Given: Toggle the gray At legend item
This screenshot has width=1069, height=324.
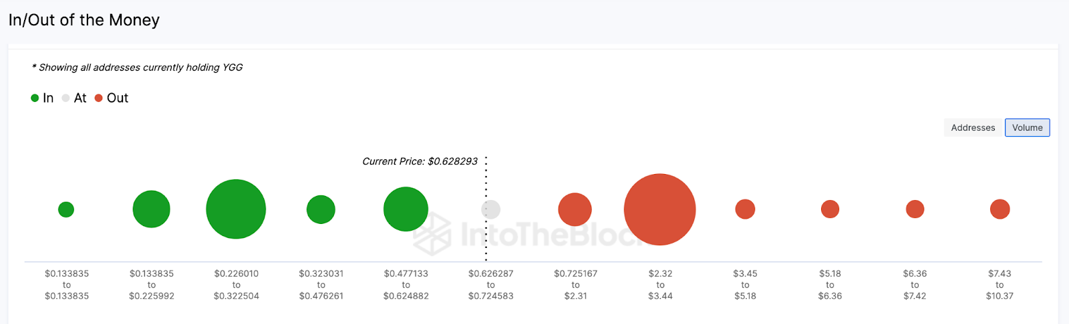Looking at the screenshot, I should (74, 98).
